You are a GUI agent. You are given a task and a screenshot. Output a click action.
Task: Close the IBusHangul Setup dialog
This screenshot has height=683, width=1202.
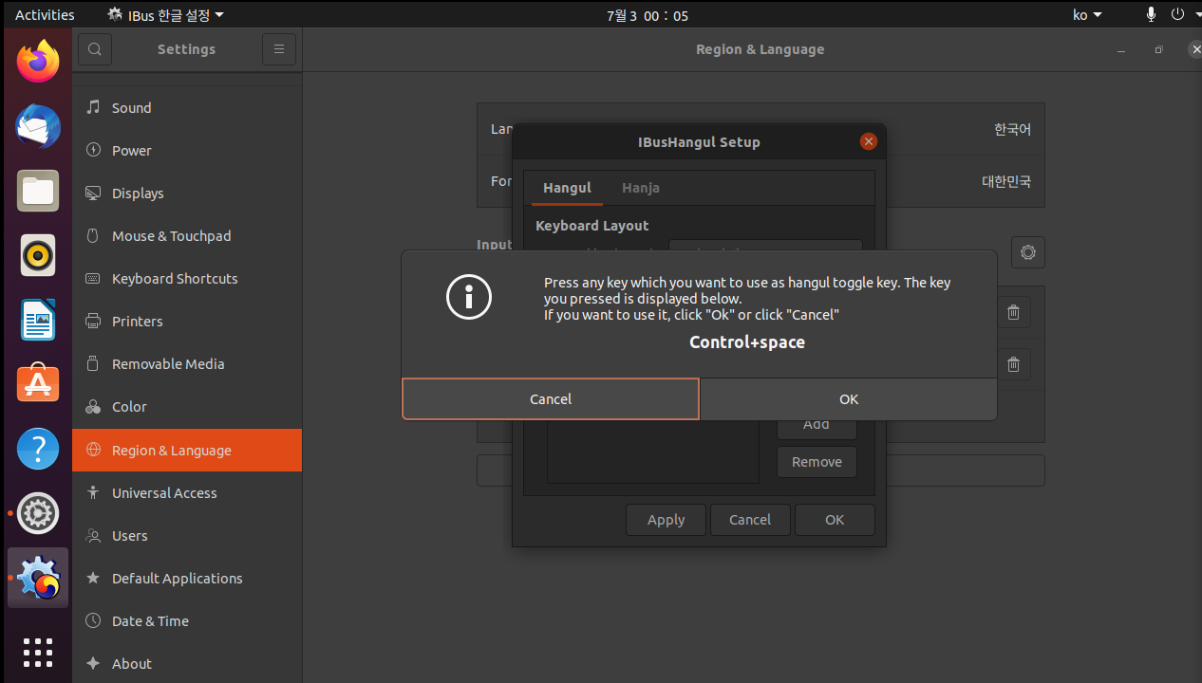[x=868, y=141]
